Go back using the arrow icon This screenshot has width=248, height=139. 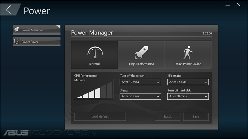(x=8, y=10)
